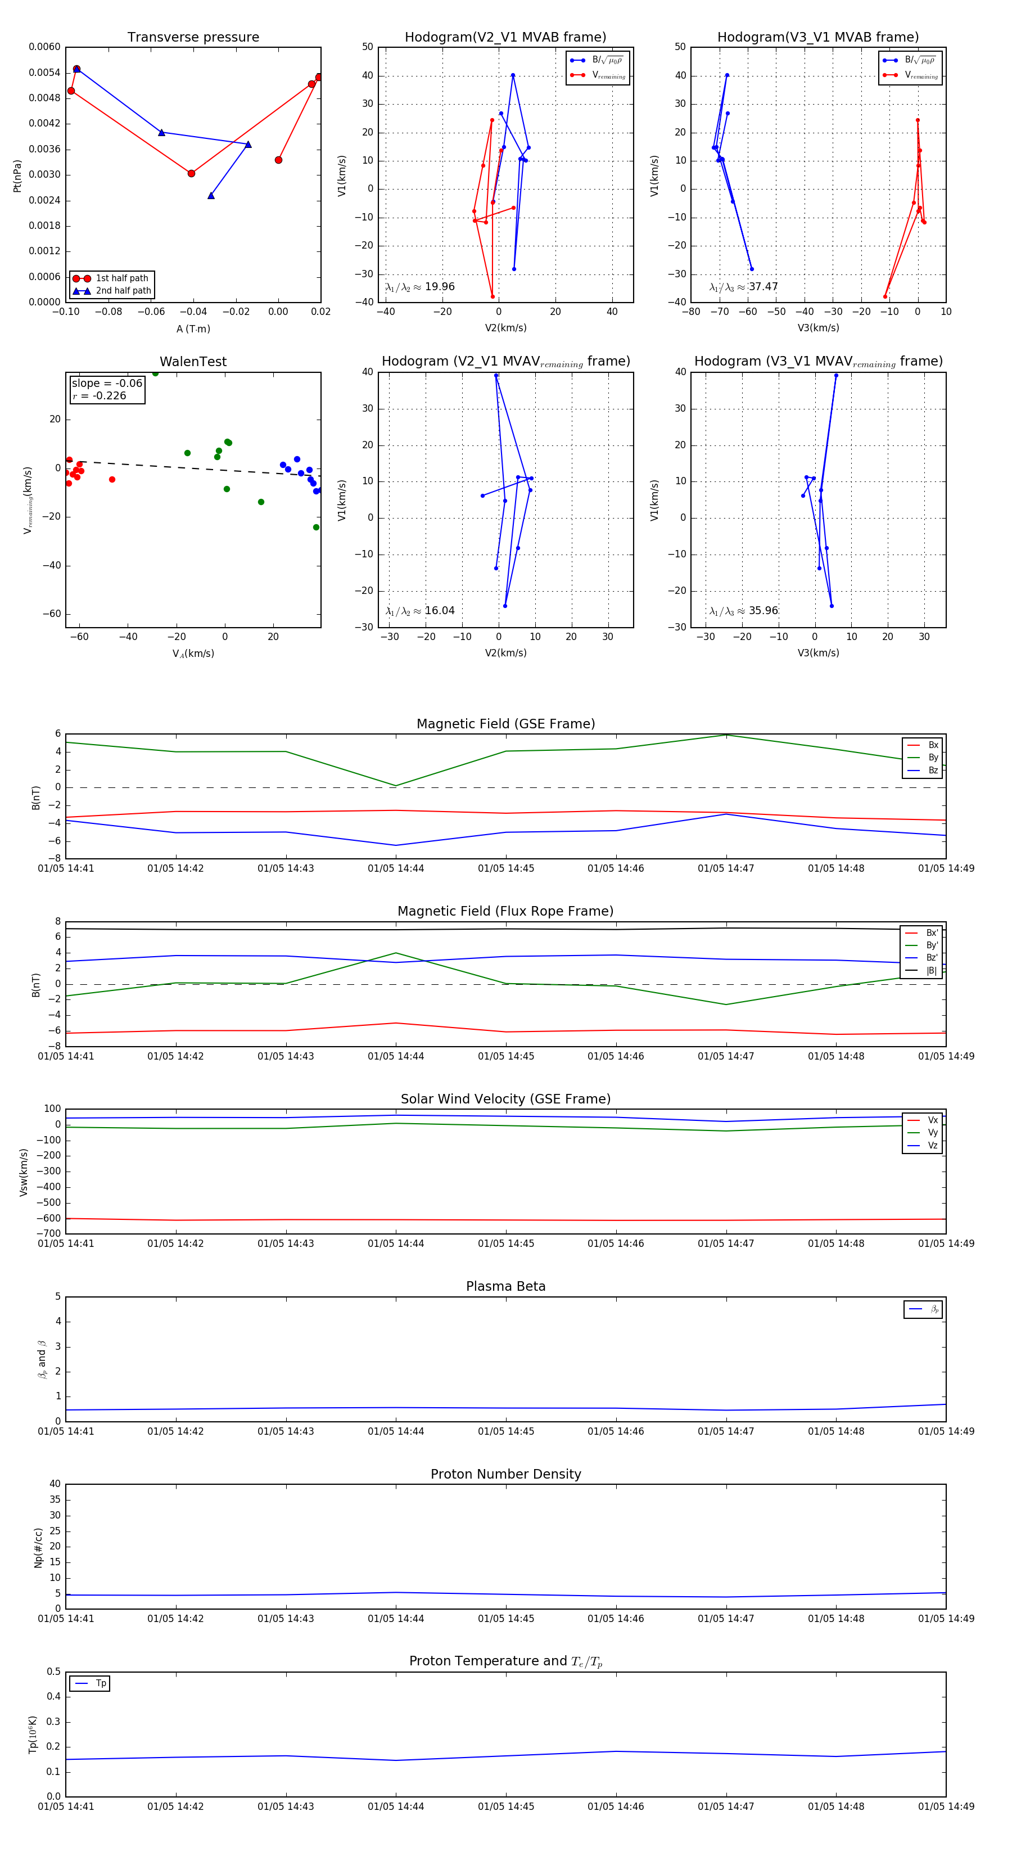The height and width of the screenshot is (1856, 1012).
Task: Select the By' legend entry in Flux Rope plot
Action: click(x=921, y=945)
